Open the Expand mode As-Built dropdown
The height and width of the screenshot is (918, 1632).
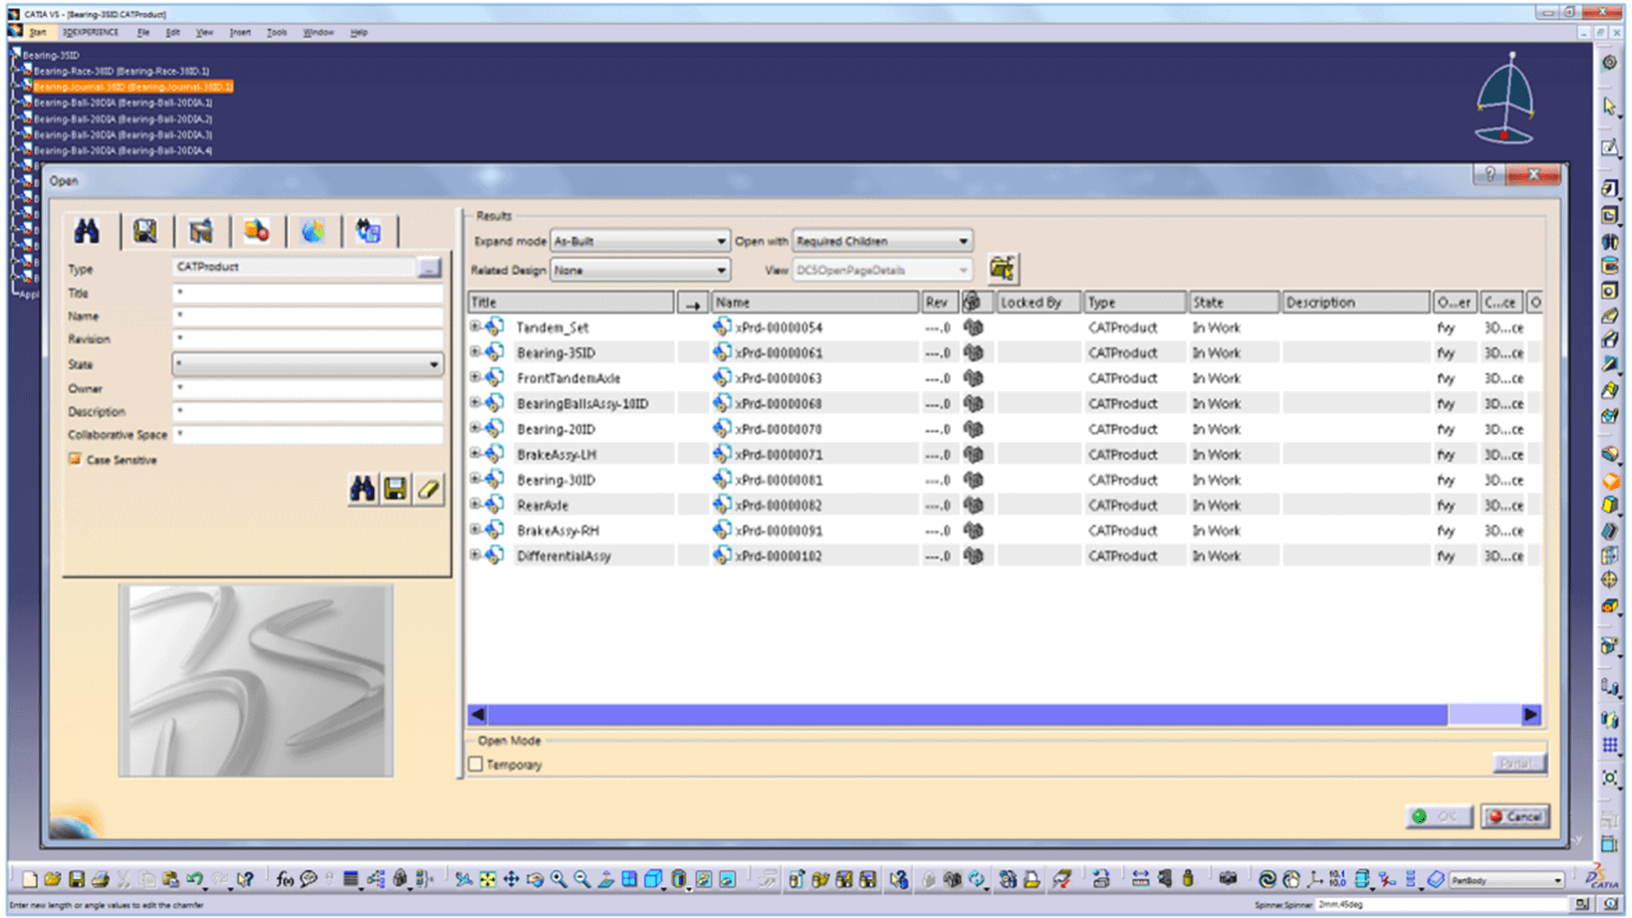coord(640,241)
